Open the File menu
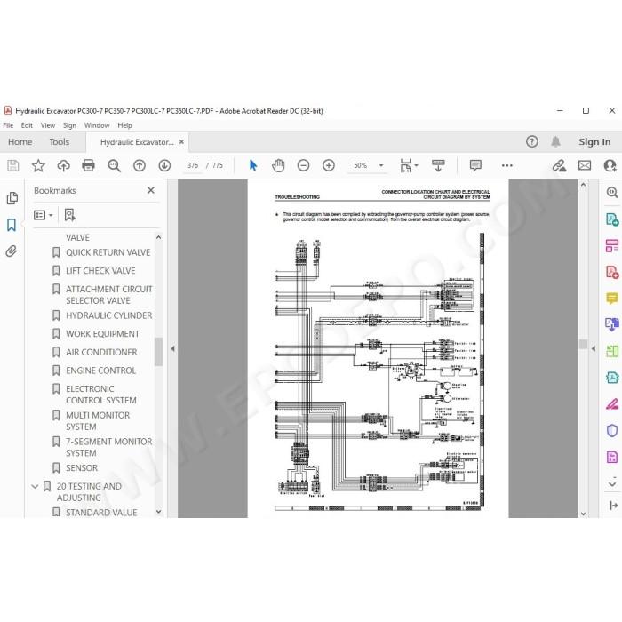 tap(8, 125)
